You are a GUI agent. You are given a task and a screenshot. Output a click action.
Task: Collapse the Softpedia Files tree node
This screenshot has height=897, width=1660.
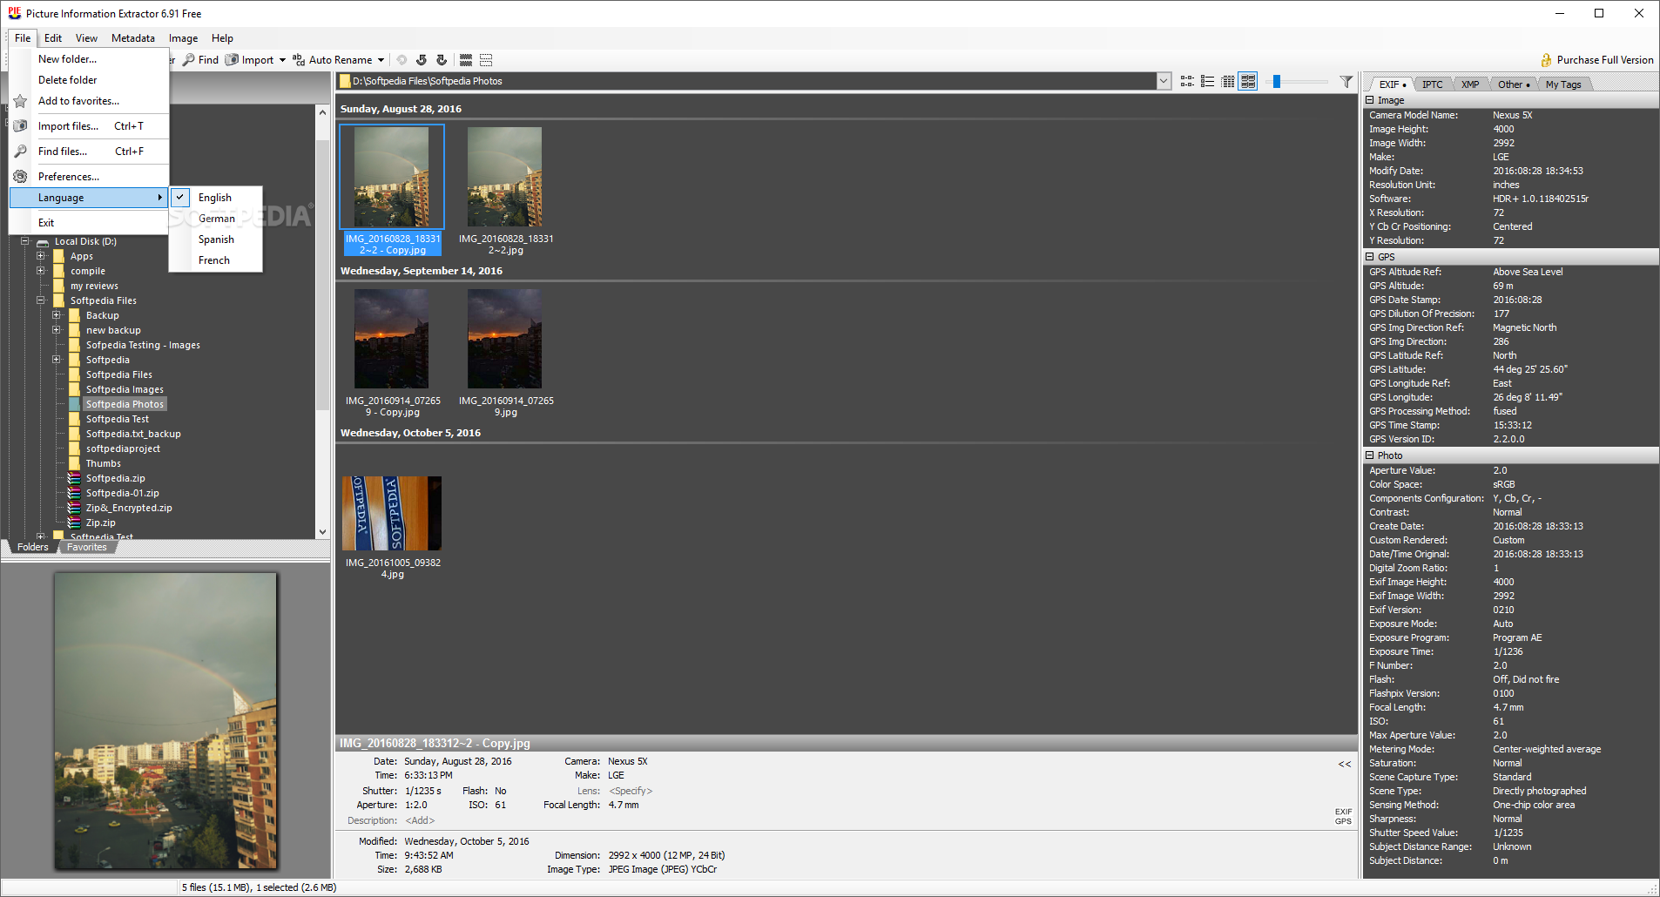[41, 300]
